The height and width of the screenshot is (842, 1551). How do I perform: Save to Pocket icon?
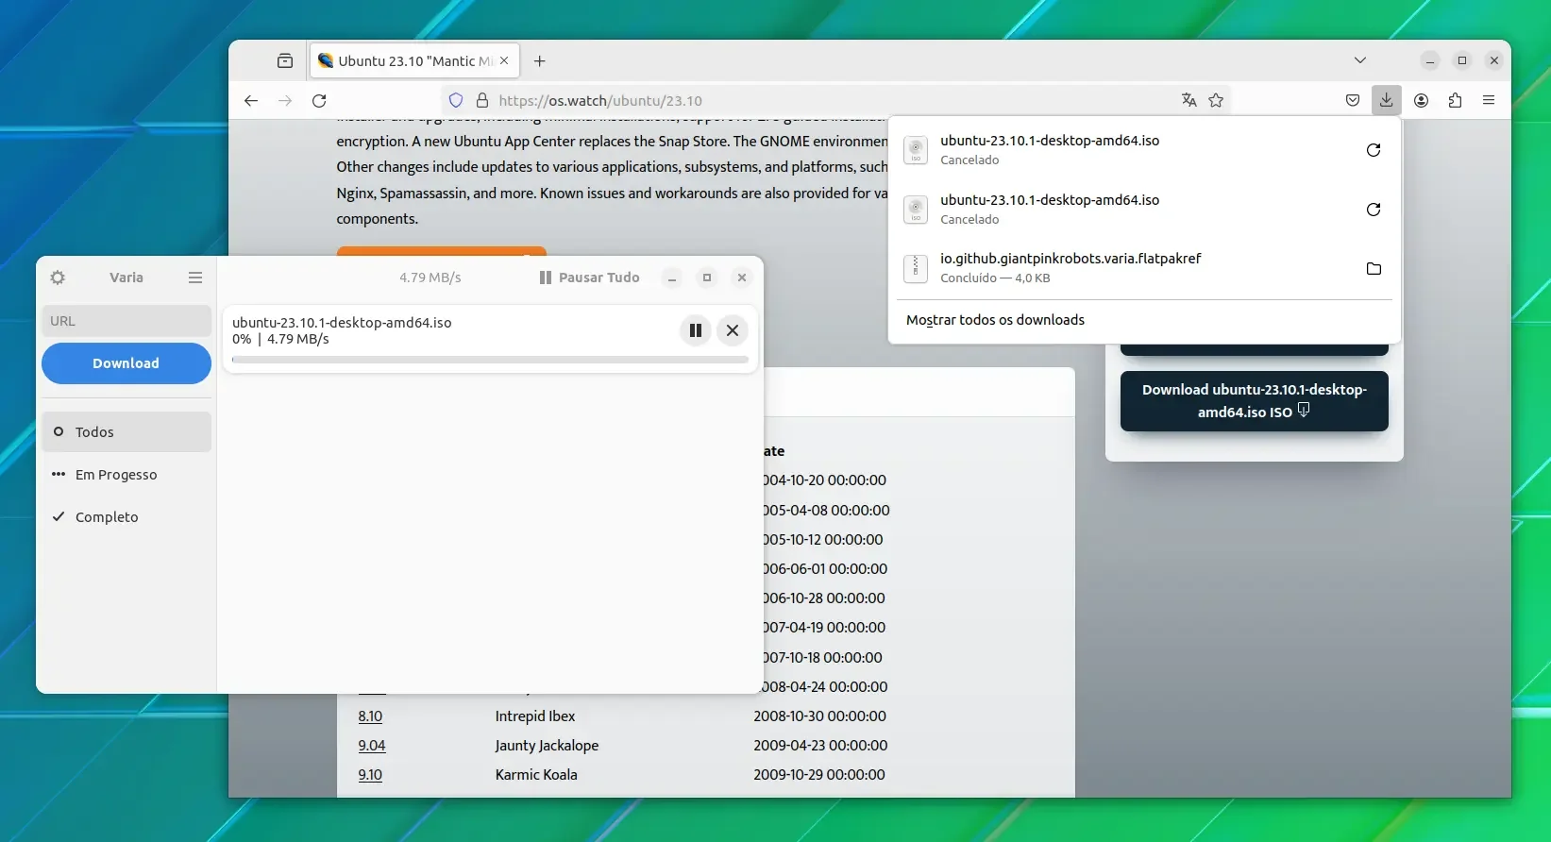[1353, 100]
